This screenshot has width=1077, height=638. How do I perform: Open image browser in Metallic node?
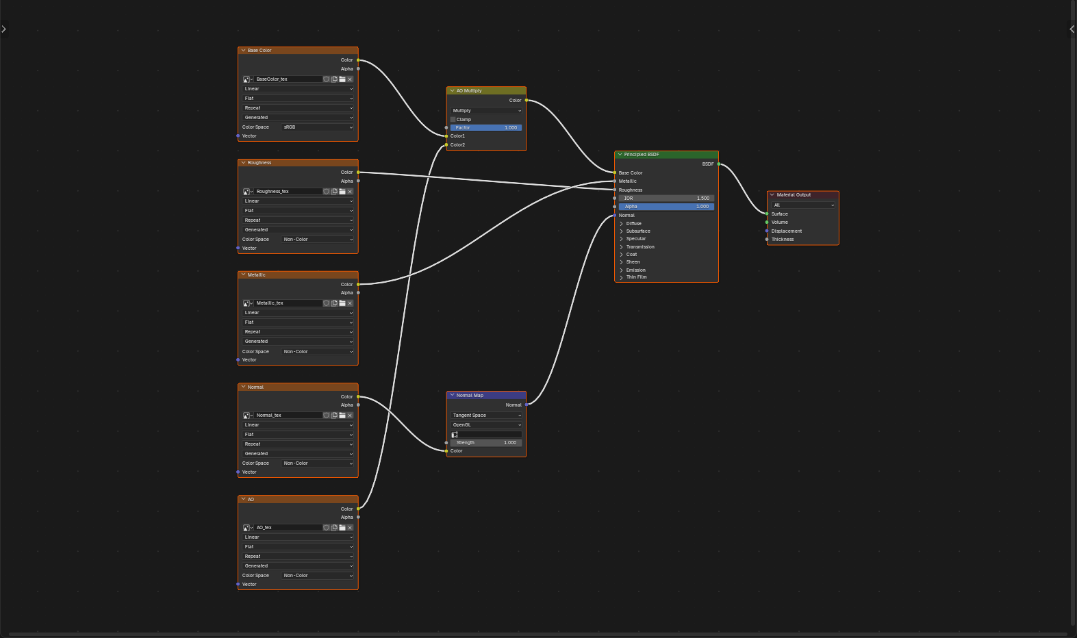coord(247,303)
